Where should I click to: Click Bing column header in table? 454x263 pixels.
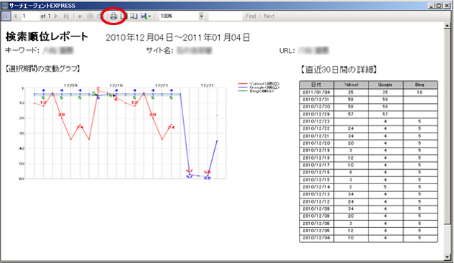click(x=420, y=85)
